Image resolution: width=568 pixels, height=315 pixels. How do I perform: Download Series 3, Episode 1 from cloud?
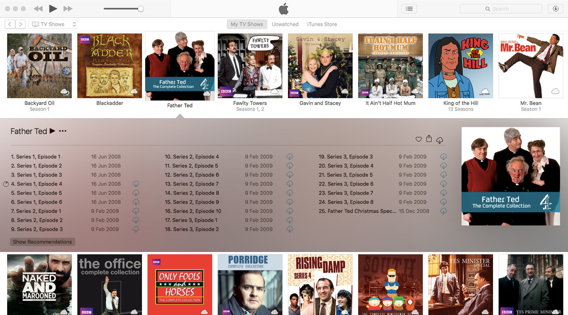[290, 220]
